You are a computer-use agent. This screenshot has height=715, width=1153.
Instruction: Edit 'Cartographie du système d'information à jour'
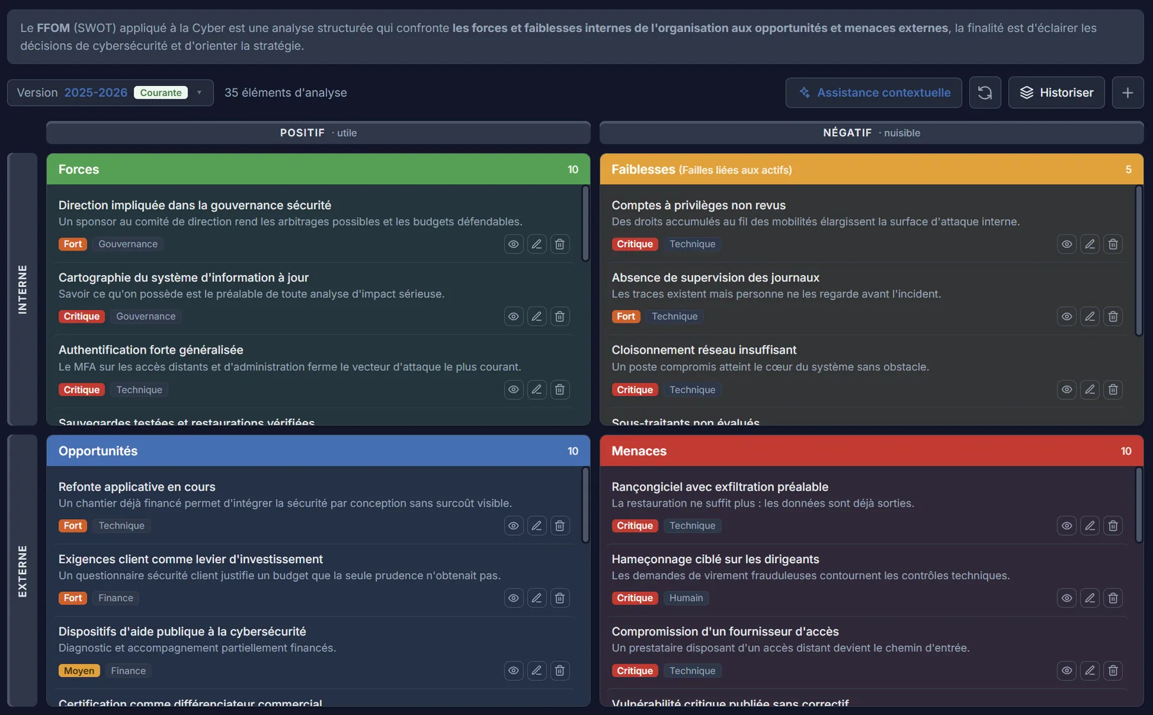point(537,316)
